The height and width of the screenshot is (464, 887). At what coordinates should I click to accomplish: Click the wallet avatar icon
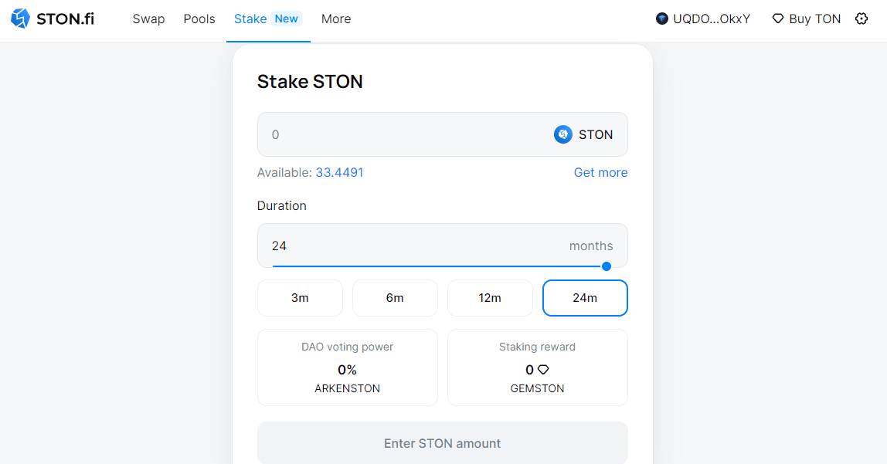click(x=661, y=19)
